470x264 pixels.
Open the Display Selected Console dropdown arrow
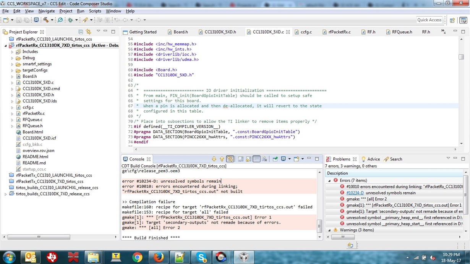click(x=289, y=159)
